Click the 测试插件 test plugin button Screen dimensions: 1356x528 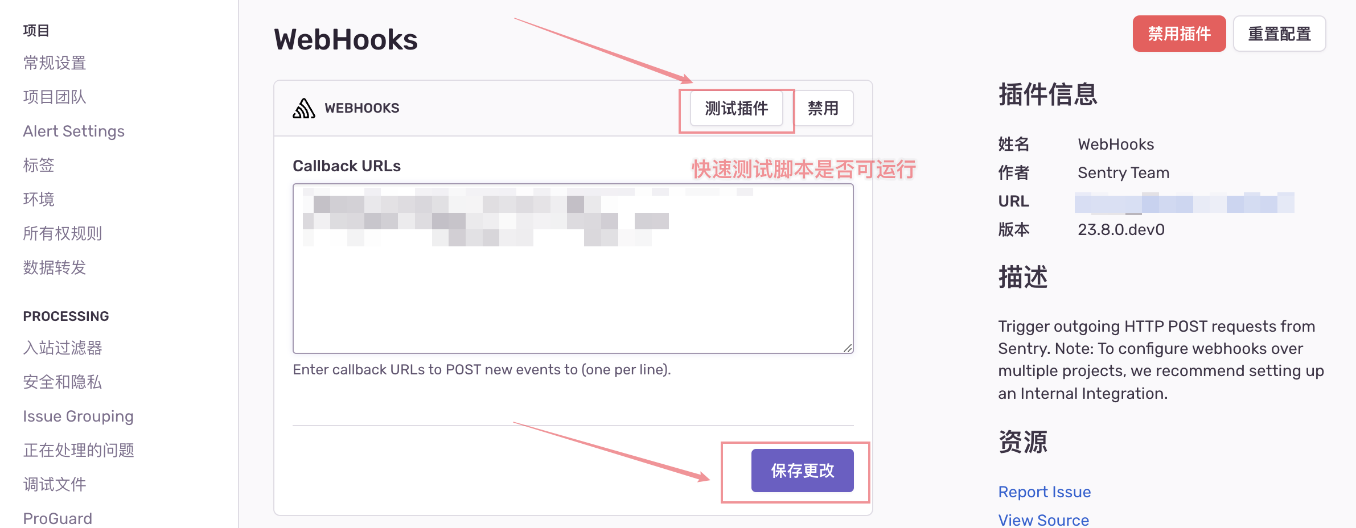pos(736,108)
